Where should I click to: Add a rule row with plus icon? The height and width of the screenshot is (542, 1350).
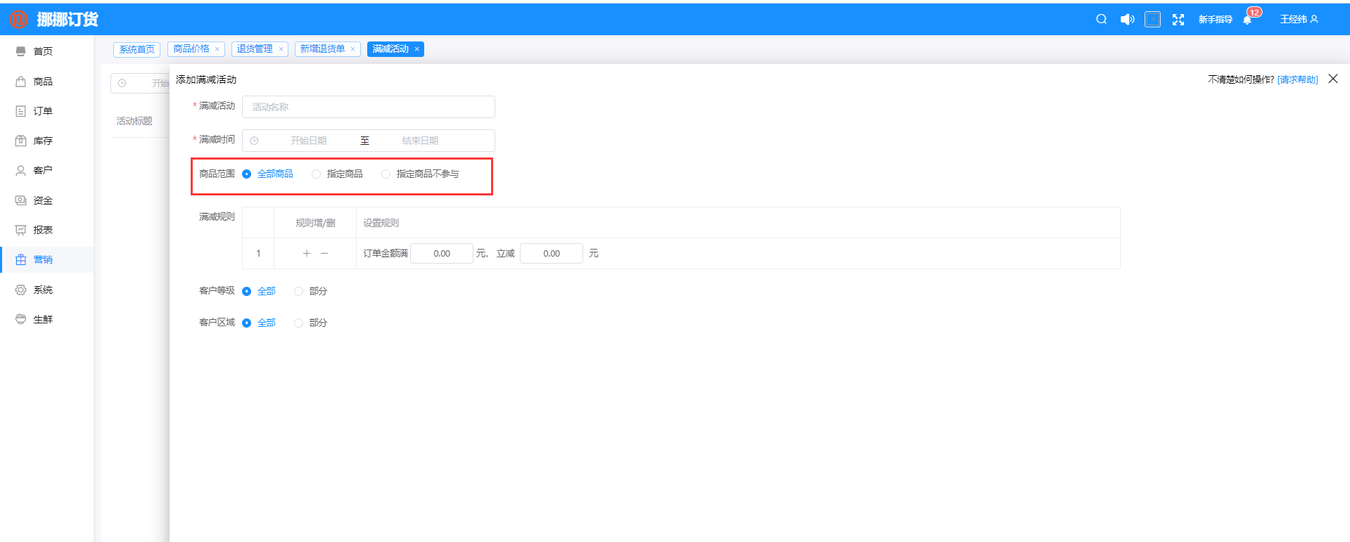pos(306,253)
